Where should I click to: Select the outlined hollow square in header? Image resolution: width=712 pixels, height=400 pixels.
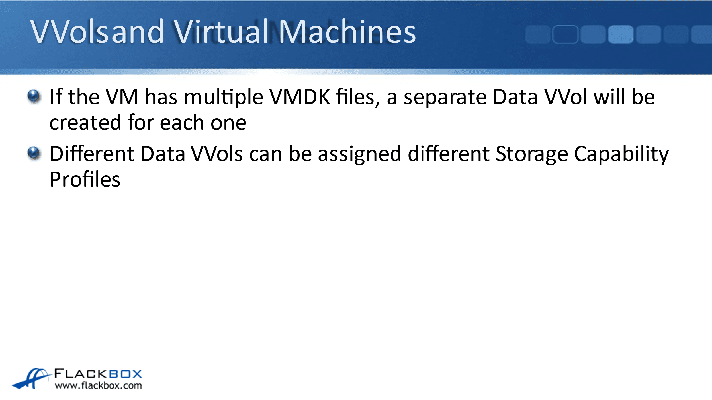565,34
